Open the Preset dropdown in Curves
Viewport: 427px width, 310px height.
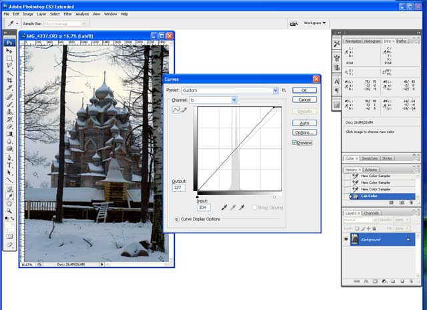tap(275, 90)
